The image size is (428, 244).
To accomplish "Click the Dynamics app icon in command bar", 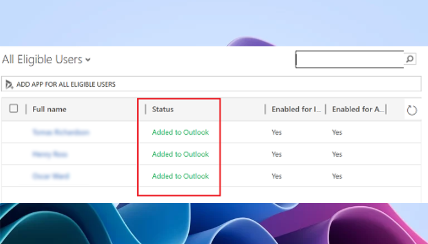I will pyautogui.click(x=9, y=84).
